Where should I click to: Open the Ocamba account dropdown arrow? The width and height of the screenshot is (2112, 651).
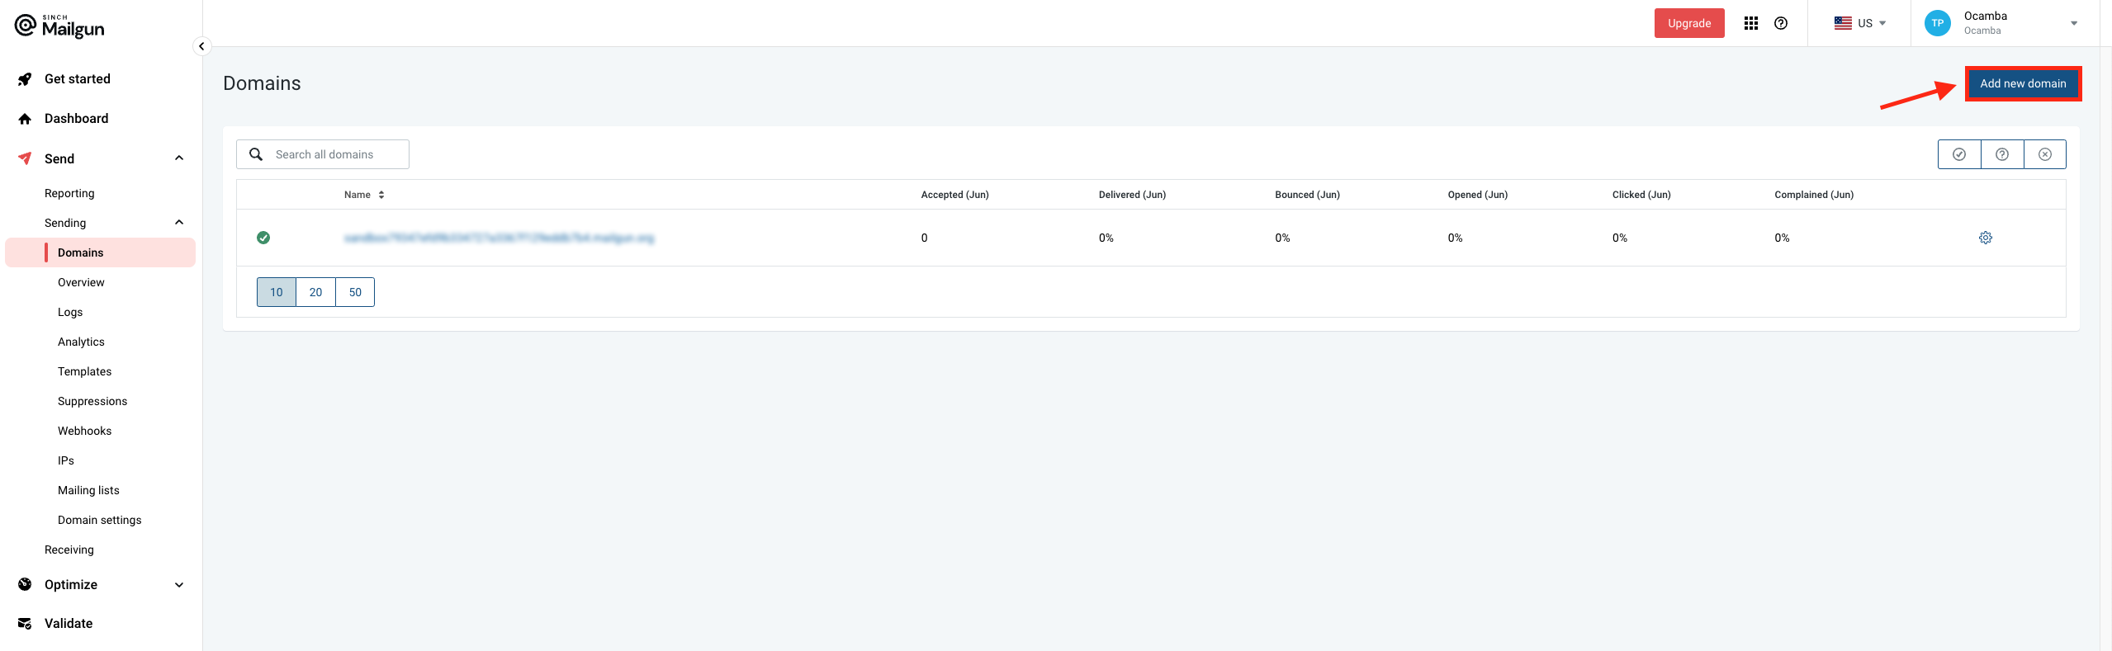tap(2073, 23)
